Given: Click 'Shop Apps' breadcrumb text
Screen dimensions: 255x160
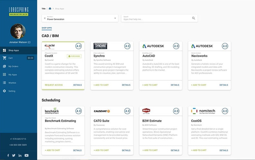Looking at the screenshot, I should pyautogui.click(x=60, y=9).
